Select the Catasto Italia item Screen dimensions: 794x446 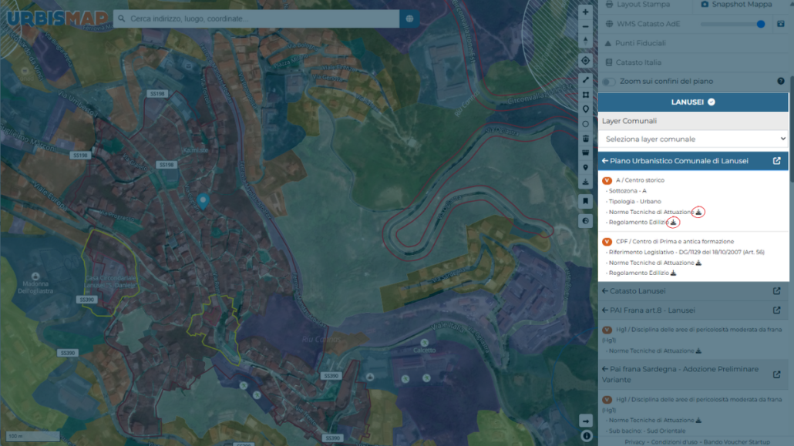(x=633, y=62)
